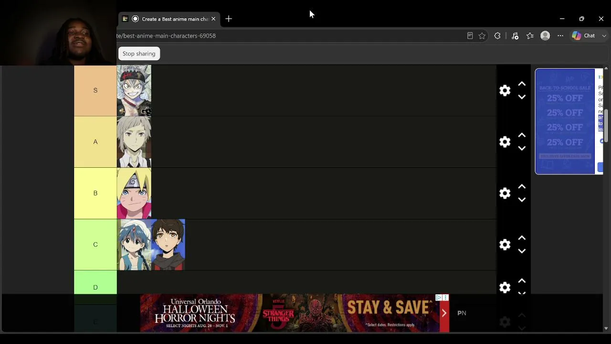Screen dimensions: 611x344
Task: Select the blue-haired character in C tier
Action: 134,245
